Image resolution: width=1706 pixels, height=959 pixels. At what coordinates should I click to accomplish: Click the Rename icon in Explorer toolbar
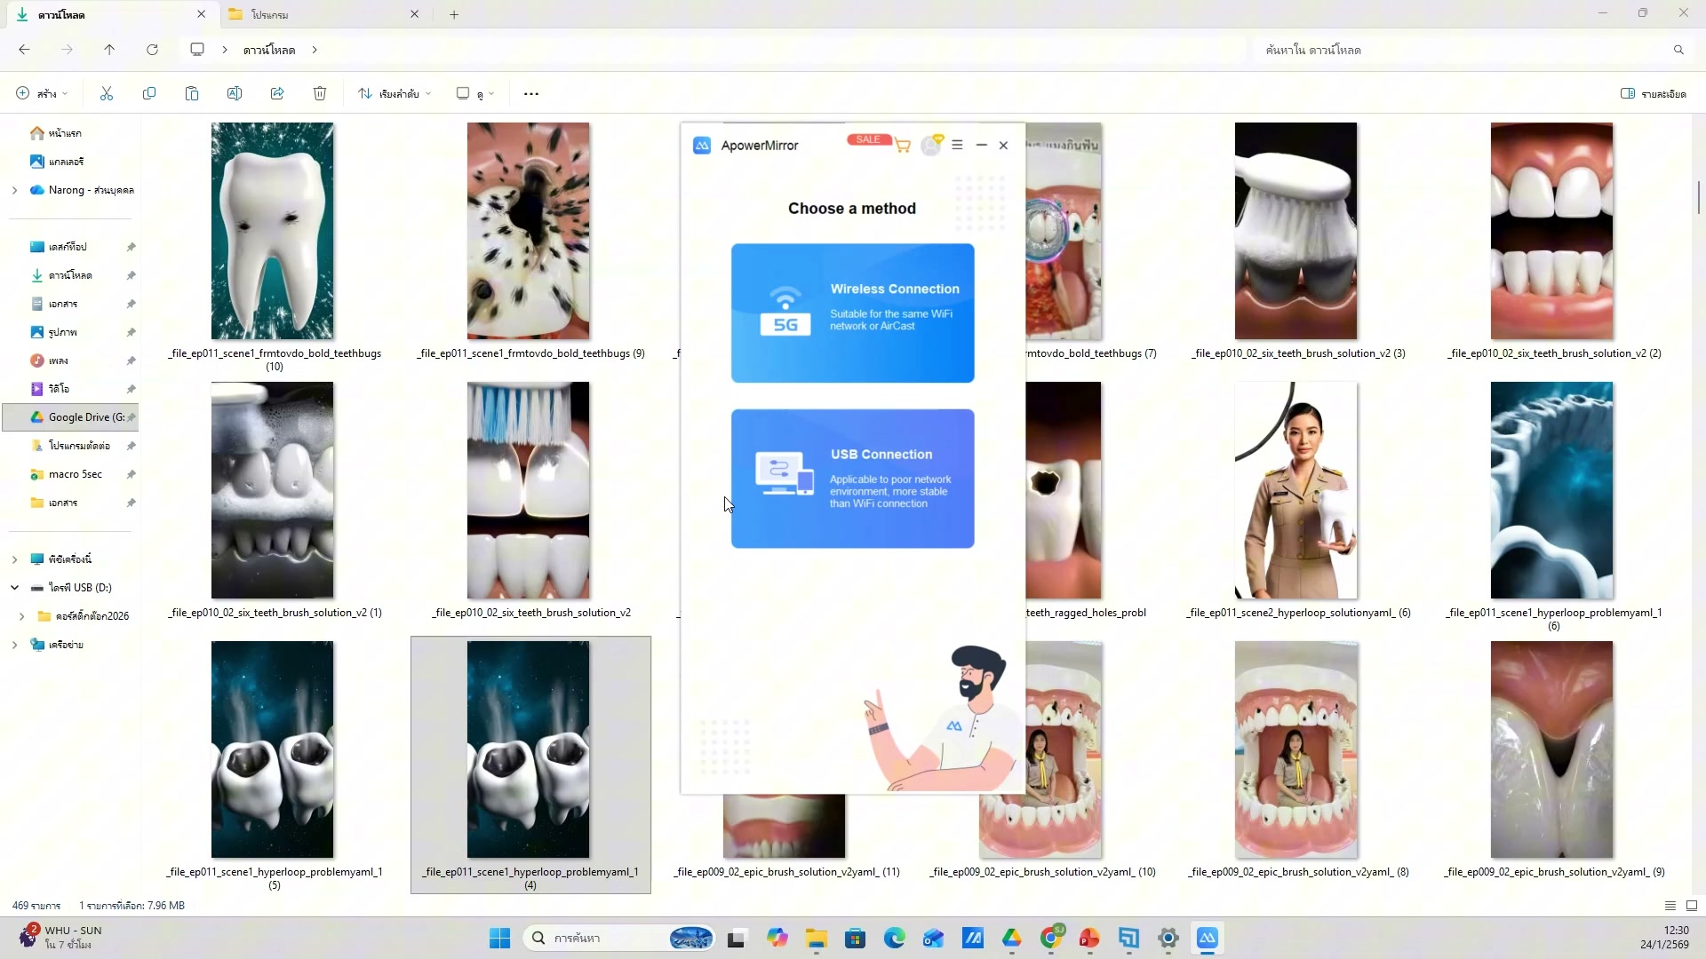coord(235,93)
